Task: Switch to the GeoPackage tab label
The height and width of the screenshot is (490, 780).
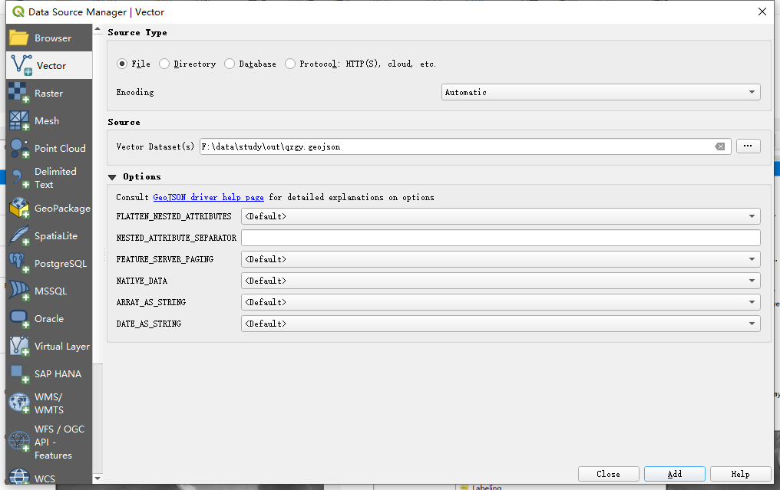Action: pos(63,209)
